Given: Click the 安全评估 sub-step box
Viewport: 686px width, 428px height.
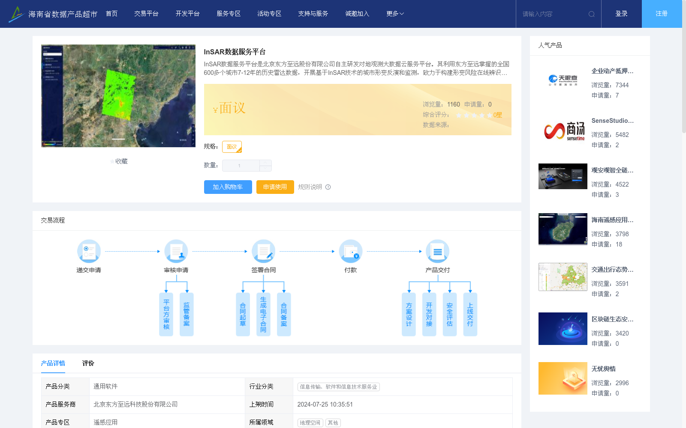Looking at the screenshot, I should pos(450,315).
